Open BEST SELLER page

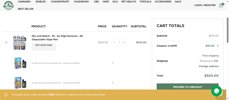click(x=25, y=9)
